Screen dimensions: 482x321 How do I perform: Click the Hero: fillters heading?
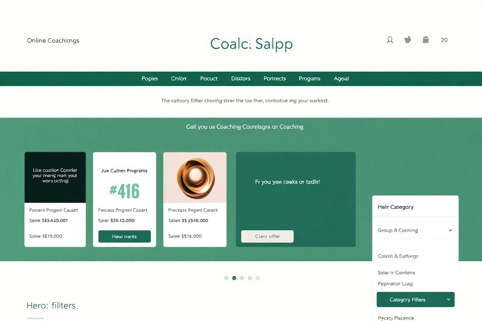point(51,305)
